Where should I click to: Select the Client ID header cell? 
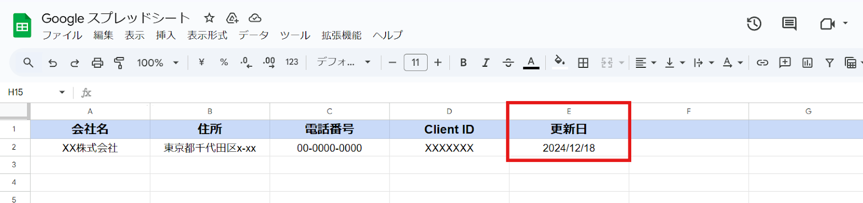[449, 129]
